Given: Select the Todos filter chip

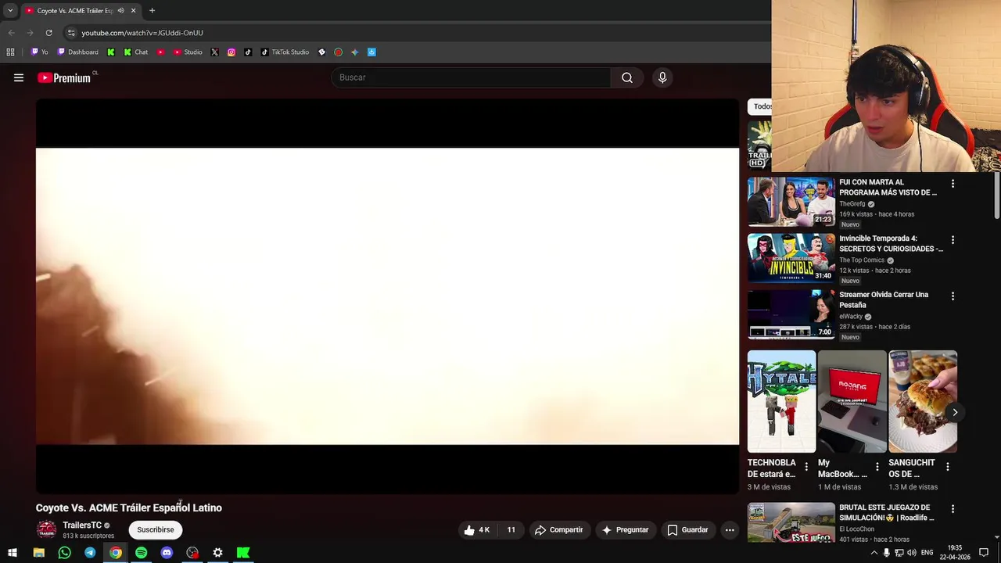Looking at the screenshot, I should [x=760, y=106].
